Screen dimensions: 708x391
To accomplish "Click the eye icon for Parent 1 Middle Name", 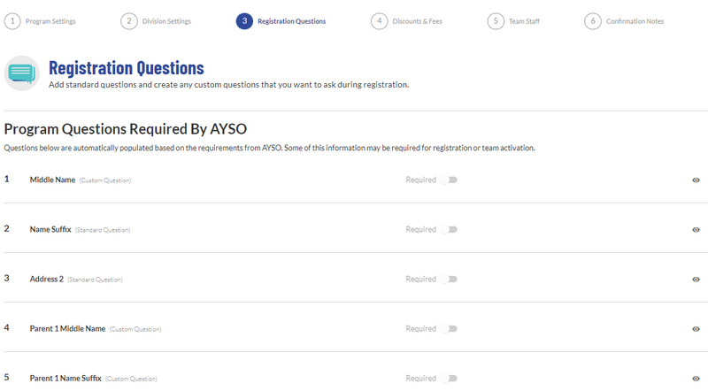I will [696, 329].
